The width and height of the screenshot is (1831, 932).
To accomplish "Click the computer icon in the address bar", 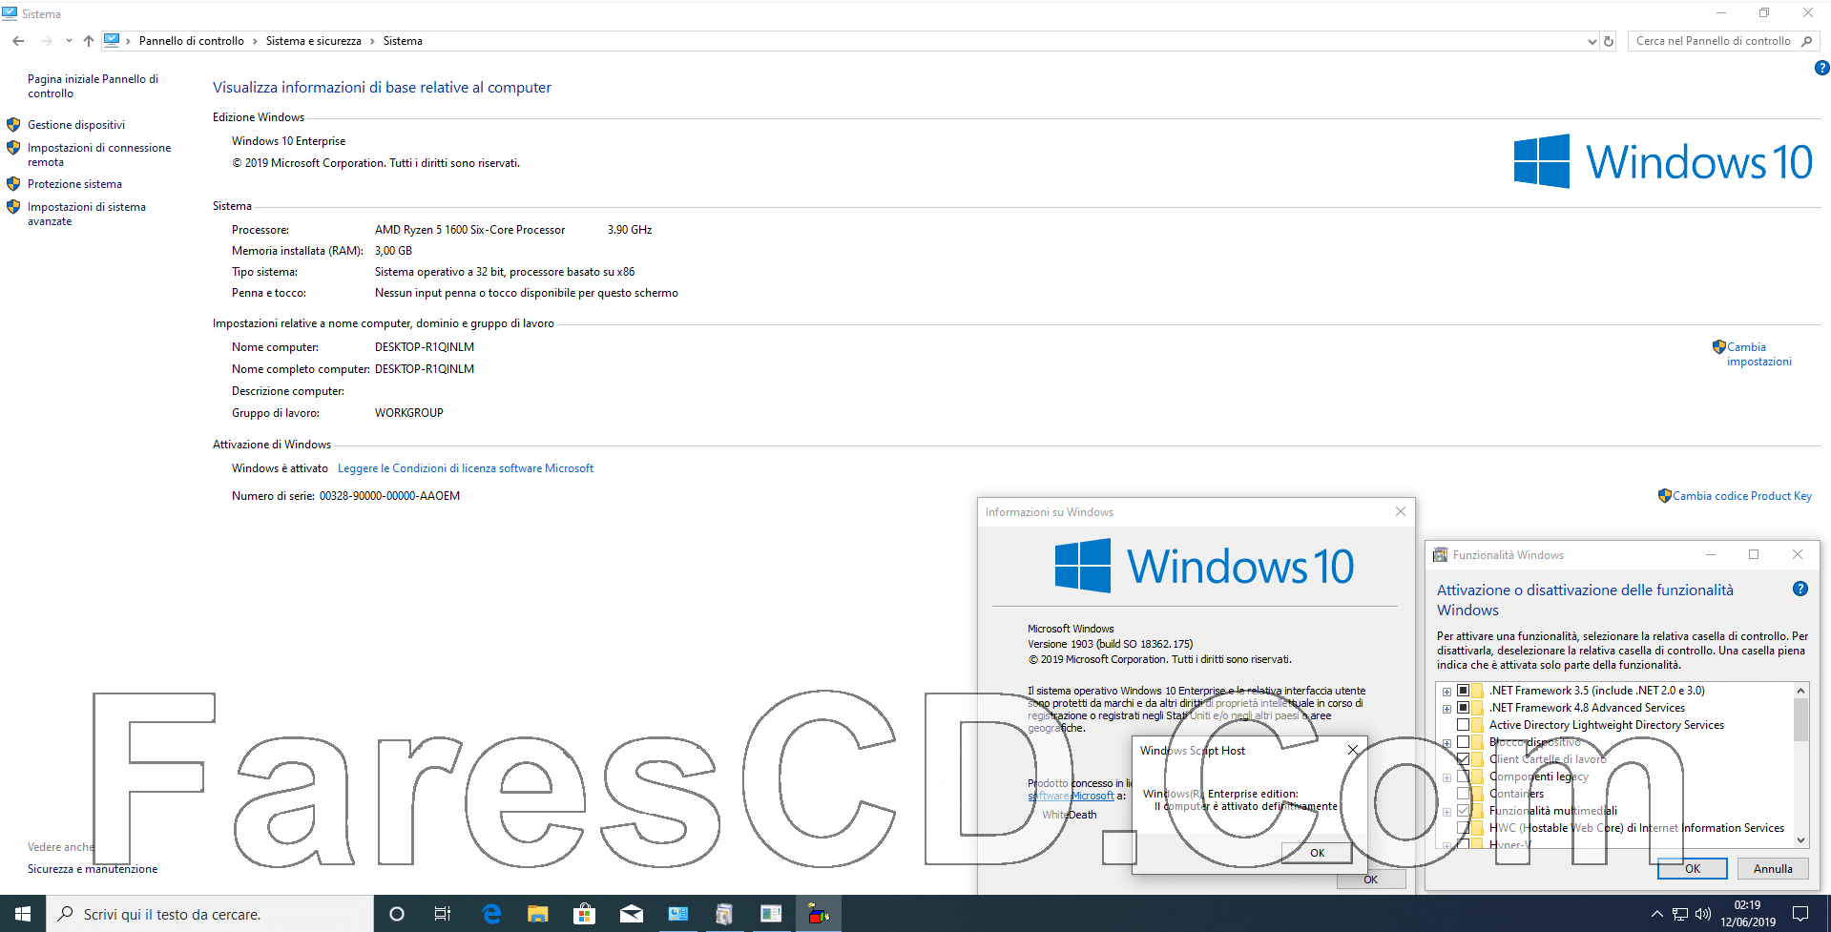I will [x=112, y=40].
